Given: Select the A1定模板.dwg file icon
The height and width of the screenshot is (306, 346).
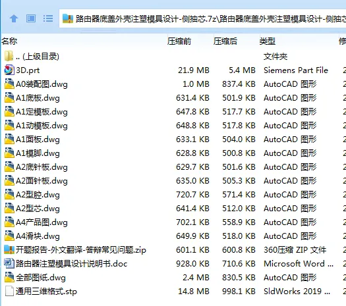Looking at the screenshot, I should pyautogui.click(x=9, y=112).
